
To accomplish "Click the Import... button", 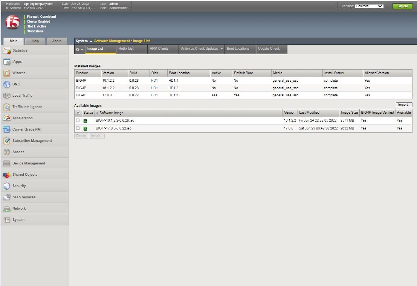I will (x=404, y=105).
